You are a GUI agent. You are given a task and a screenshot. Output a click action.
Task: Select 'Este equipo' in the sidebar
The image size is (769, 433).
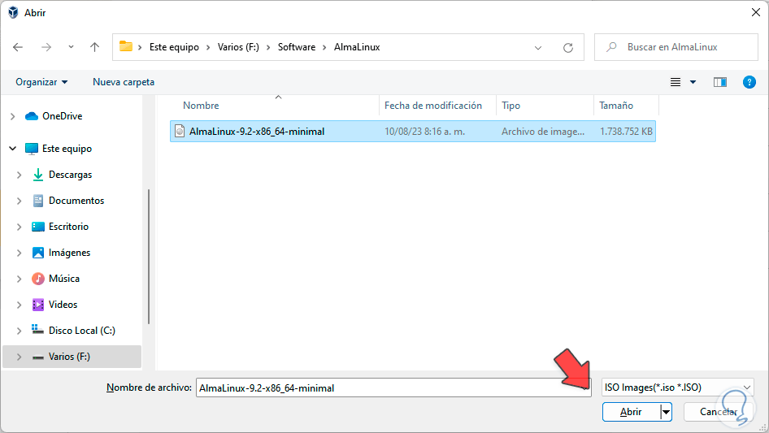coord(67,149)
